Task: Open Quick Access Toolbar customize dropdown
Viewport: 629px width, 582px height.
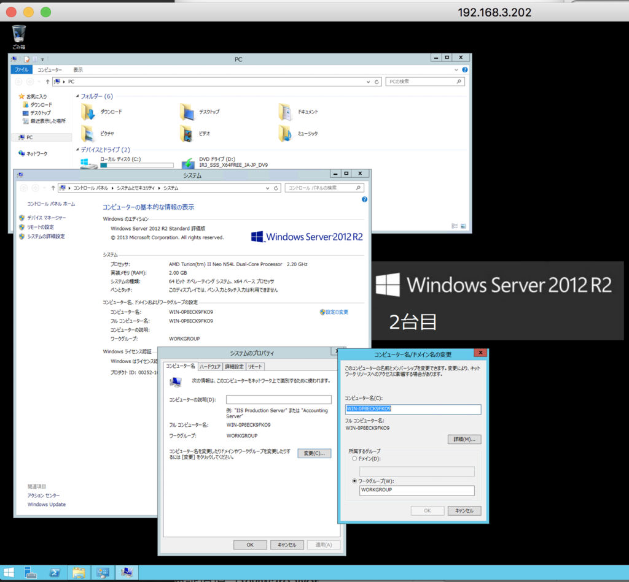Action: tap(42, 59)
